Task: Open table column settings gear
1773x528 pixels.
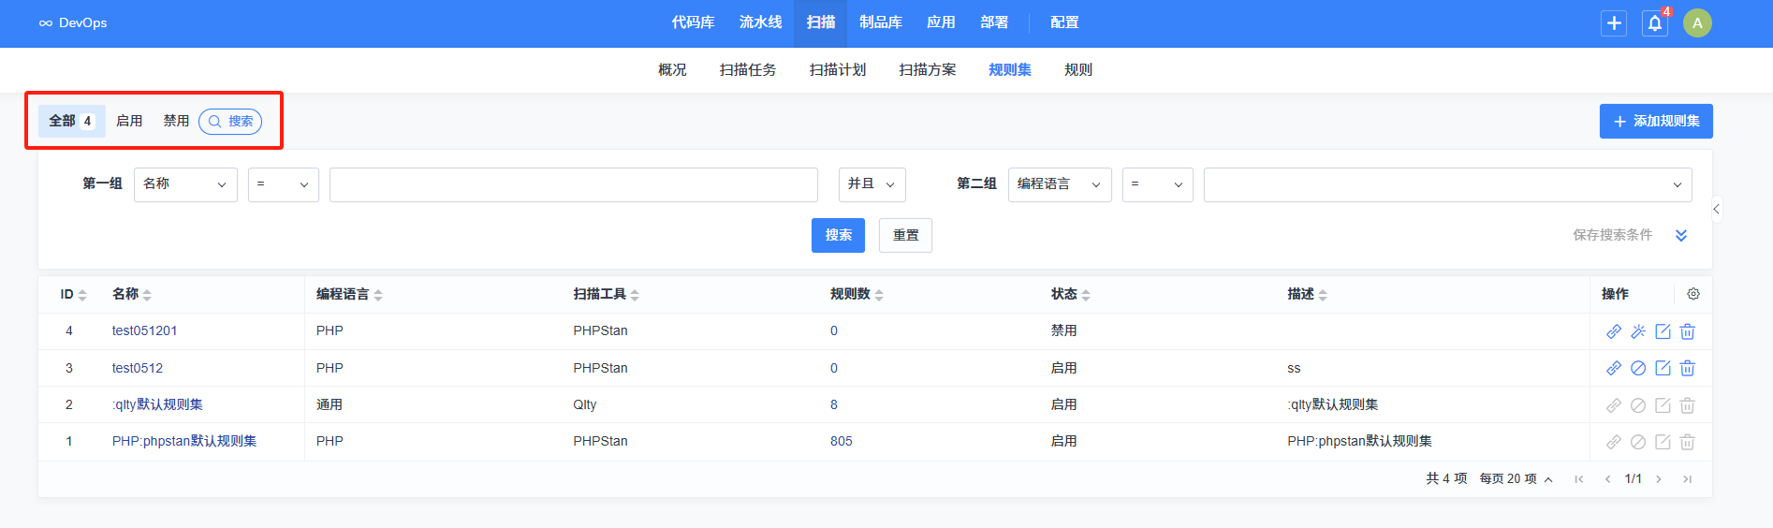Action: click(x=1693, y=294)
